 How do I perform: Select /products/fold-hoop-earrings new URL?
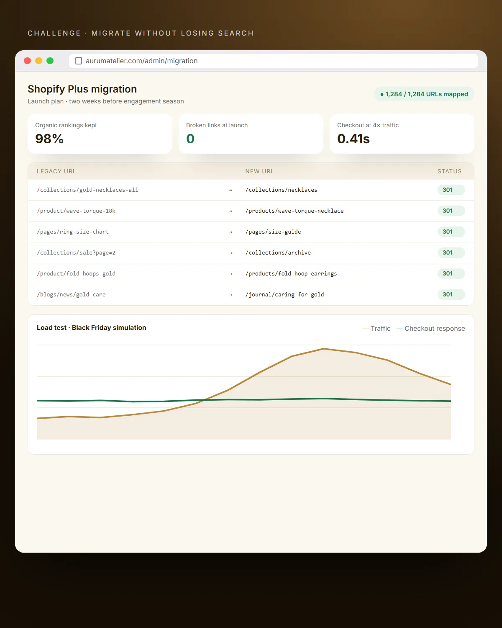point(291,274)
